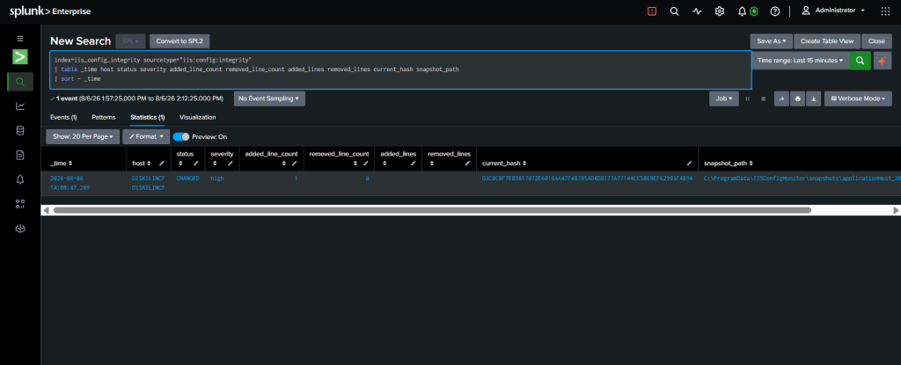901x365 pixels.
Task: Open the cube icon at sidebar bottom
Action: (x=20, y=228)
